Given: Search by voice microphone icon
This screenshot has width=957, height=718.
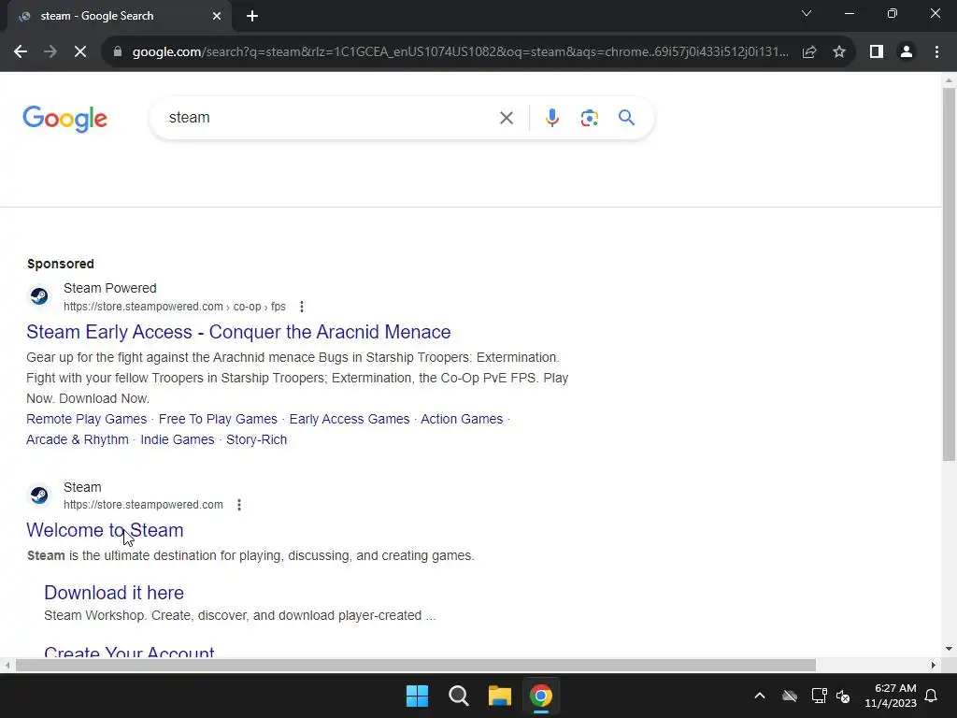Looking at the screenshot, I should pyautogui.click(x=551, y=118).
